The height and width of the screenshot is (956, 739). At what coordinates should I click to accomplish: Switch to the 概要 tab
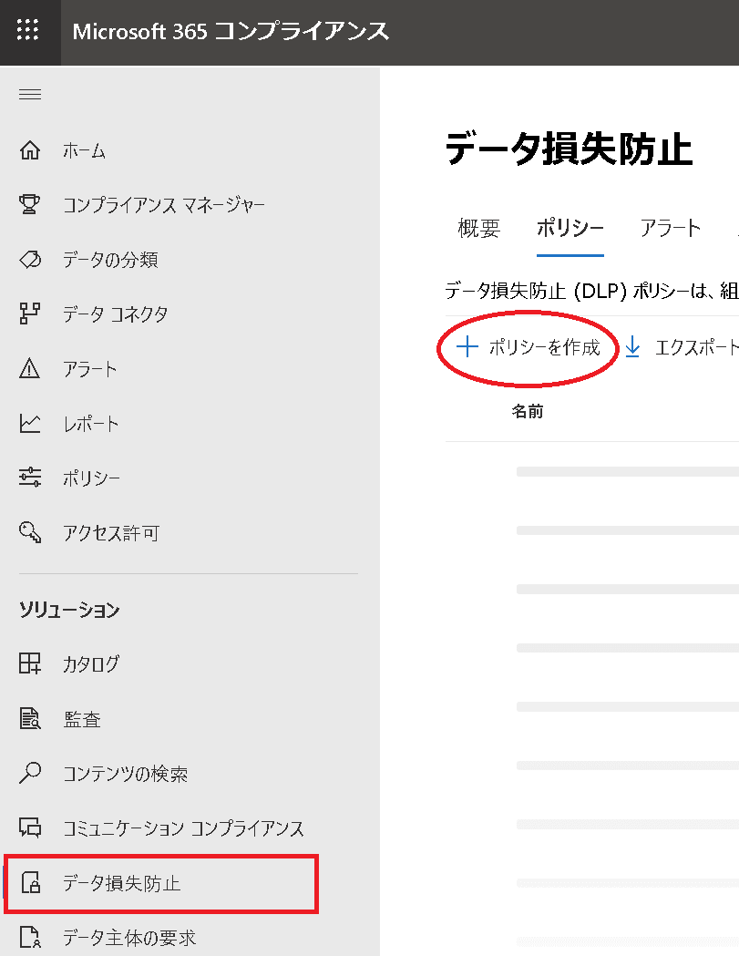click(x=478, y=228)
